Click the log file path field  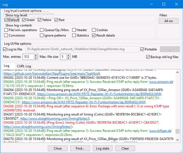click(x=82, y=49)
